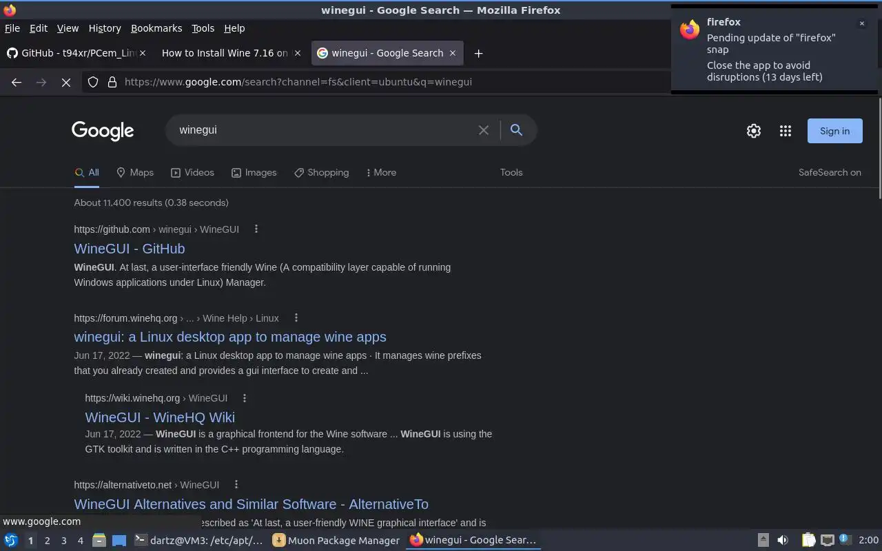Click the magnifying glass search button
The image size is (882, 551).
click(x=516, y=129)
